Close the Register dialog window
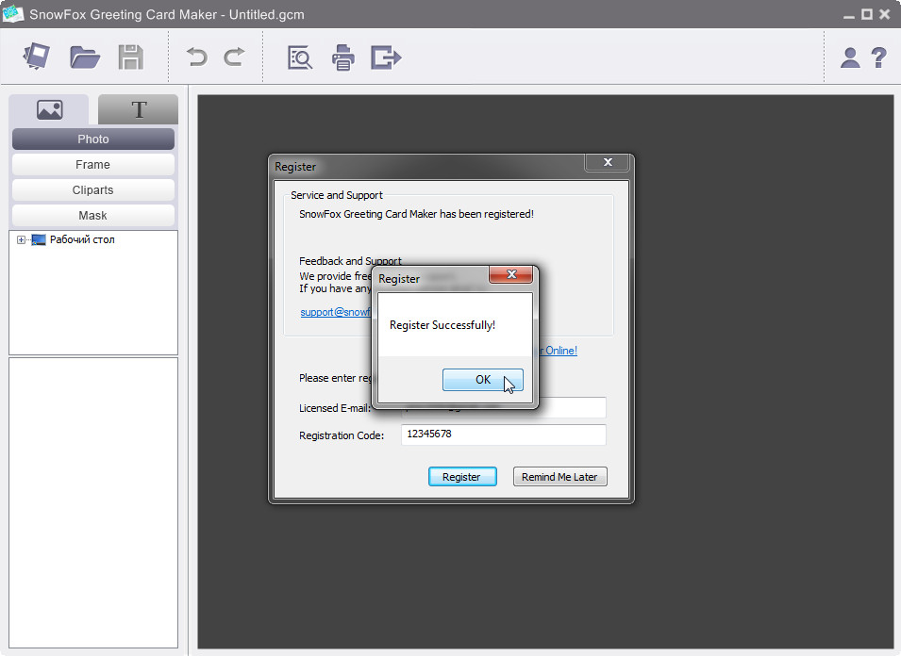 pos(608,162)
